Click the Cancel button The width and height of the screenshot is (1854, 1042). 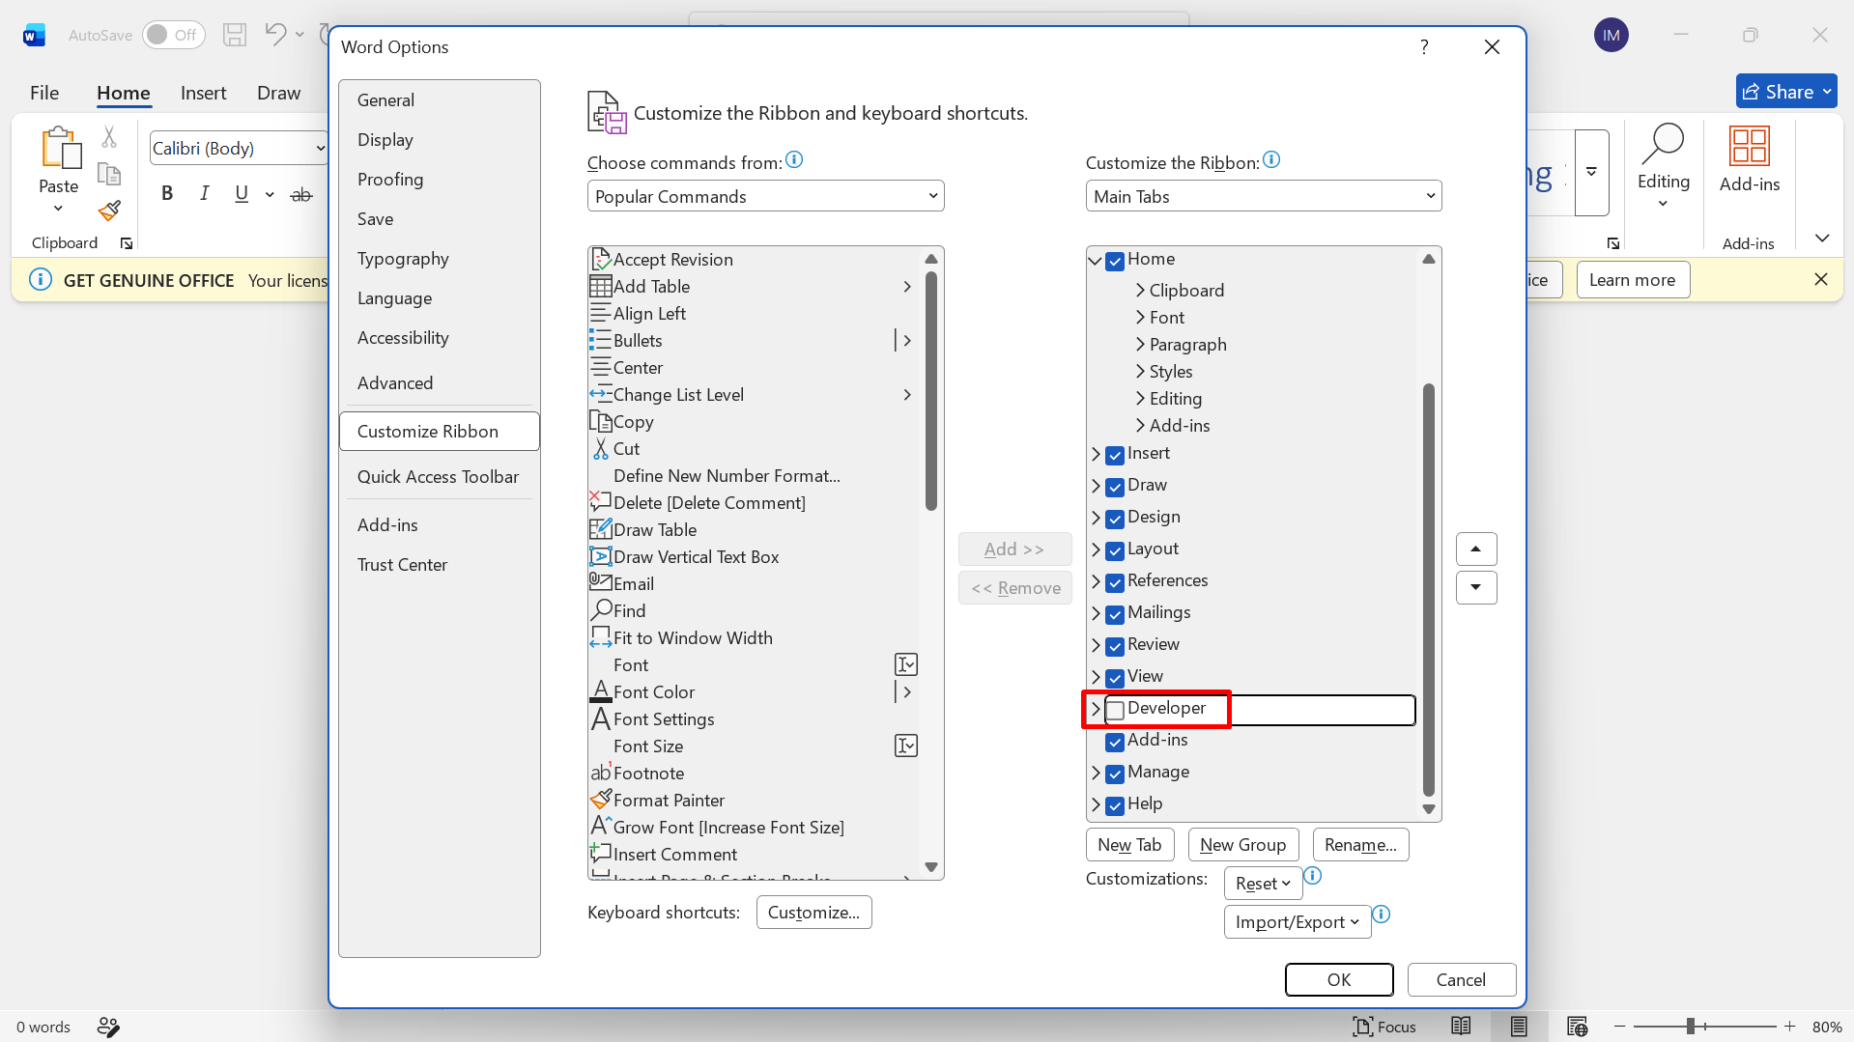[x=1461, y=979]
